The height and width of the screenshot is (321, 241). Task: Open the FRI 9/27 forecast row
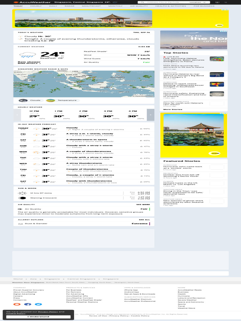(x=84, y=135)
